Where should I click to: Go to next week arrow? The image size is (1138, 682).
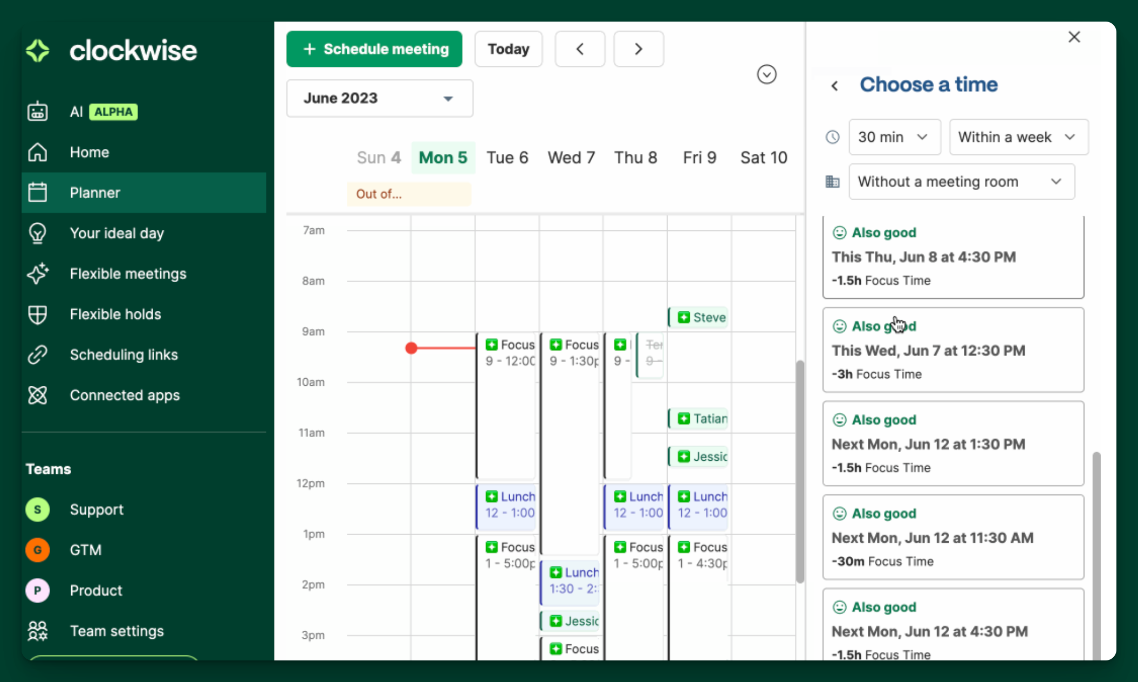(x=639, y=49)
